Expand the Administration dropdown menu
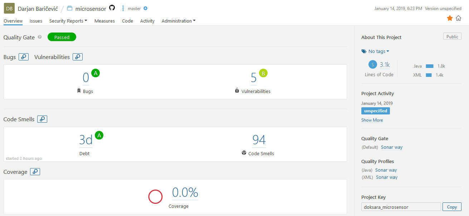Image resolution: width=469 pixels, height=216 pixels. (179, 21)
